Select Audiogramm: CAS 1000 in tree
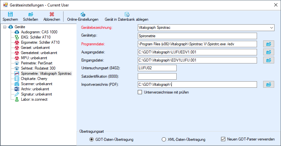The image size is (281, 146). [x=39, y=32]
